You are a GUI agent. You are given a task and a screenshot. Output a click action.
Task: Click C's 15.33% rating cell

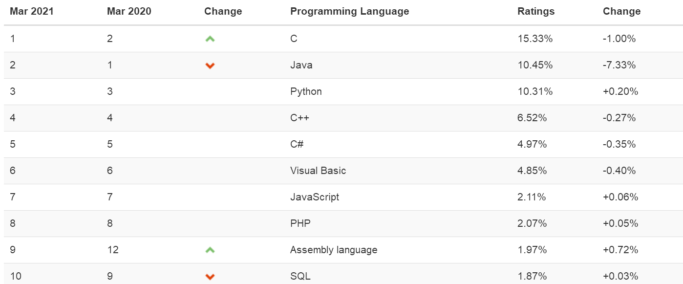[535, 39]
